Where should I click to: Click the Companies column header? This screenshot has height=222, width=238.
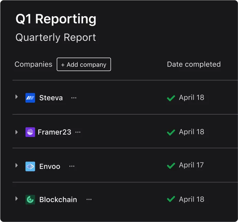coord(34,64)
